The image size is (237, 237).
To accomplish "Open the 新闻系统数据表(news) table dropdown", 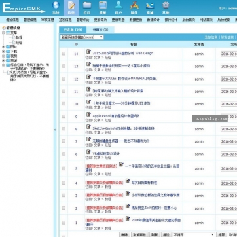I will pyautogui.click(x=82, y=37).
